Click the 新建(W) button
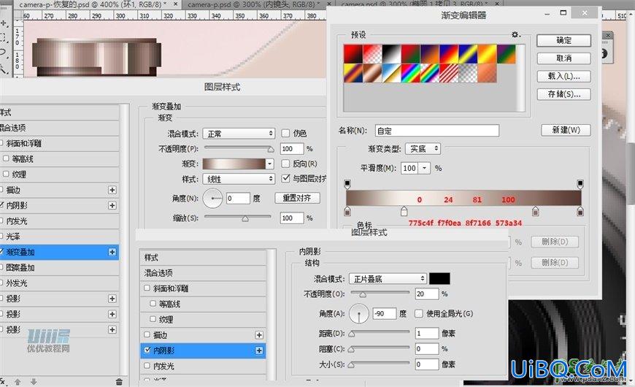 tap(566, 130)
